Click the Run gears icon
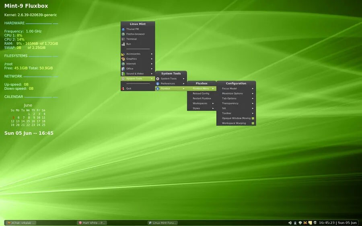The height and width of the screenshot is (226, 362). tap(123, 44)
